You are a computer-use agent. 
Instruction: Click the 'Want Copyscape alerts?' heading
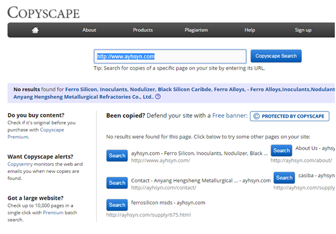40,157
